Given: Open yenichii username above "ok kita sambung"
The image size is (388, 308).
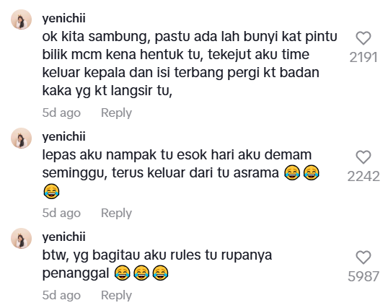Looking at the screenshot, I should (64, 19).
